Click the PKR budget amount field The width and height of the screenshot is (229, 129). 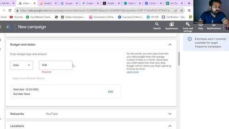(x=55, y=65)
